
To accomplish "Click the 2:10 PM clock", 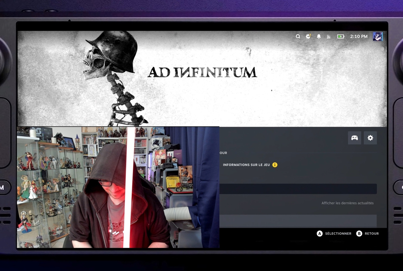I will coord(359,37).
